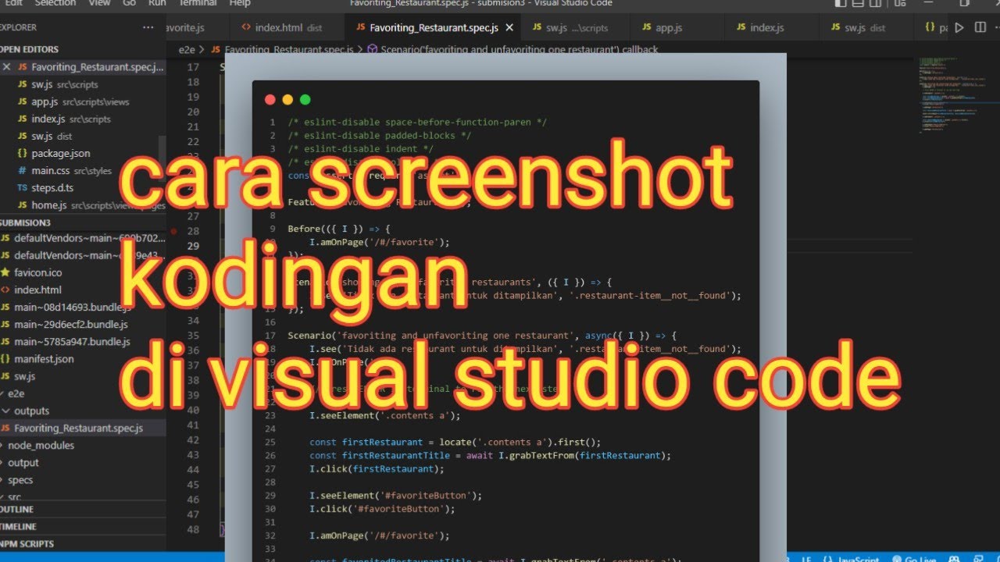
Task: Open the Go menu
Action: pyautogui.click(x=130, y=3)
